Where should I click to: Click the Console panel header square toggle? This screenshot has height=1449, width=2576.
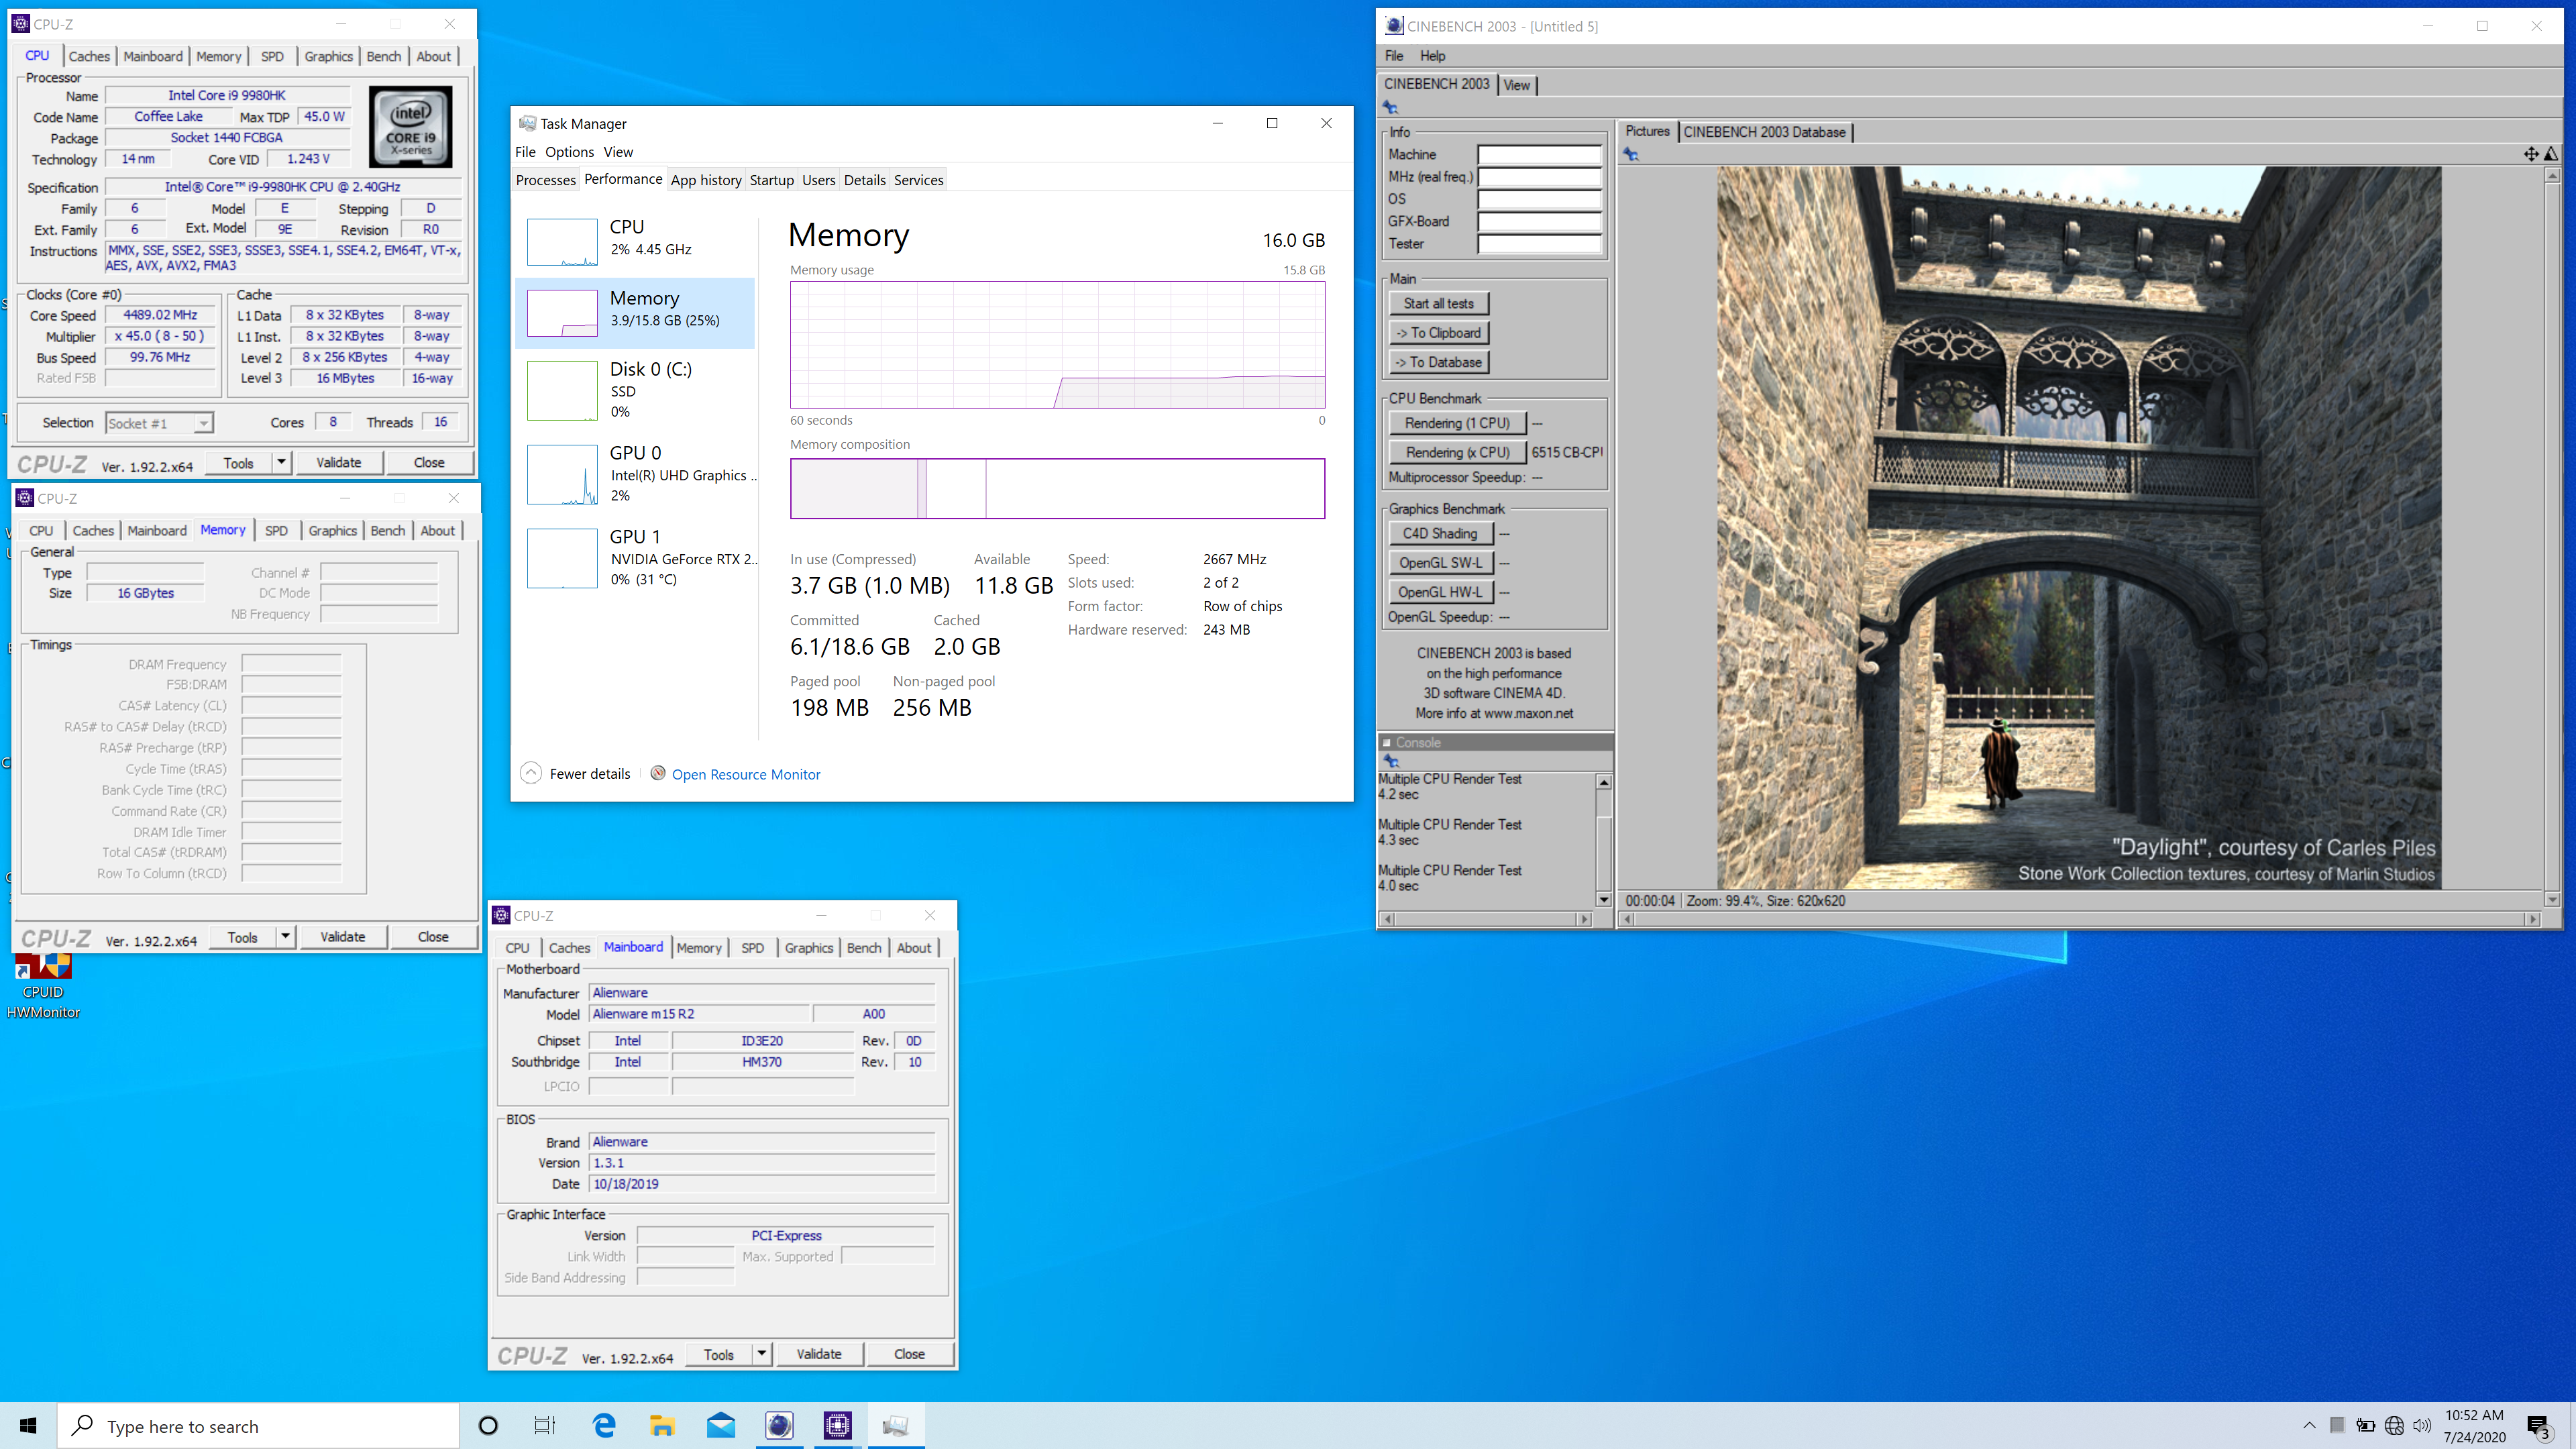click(x=1387, y=742)
